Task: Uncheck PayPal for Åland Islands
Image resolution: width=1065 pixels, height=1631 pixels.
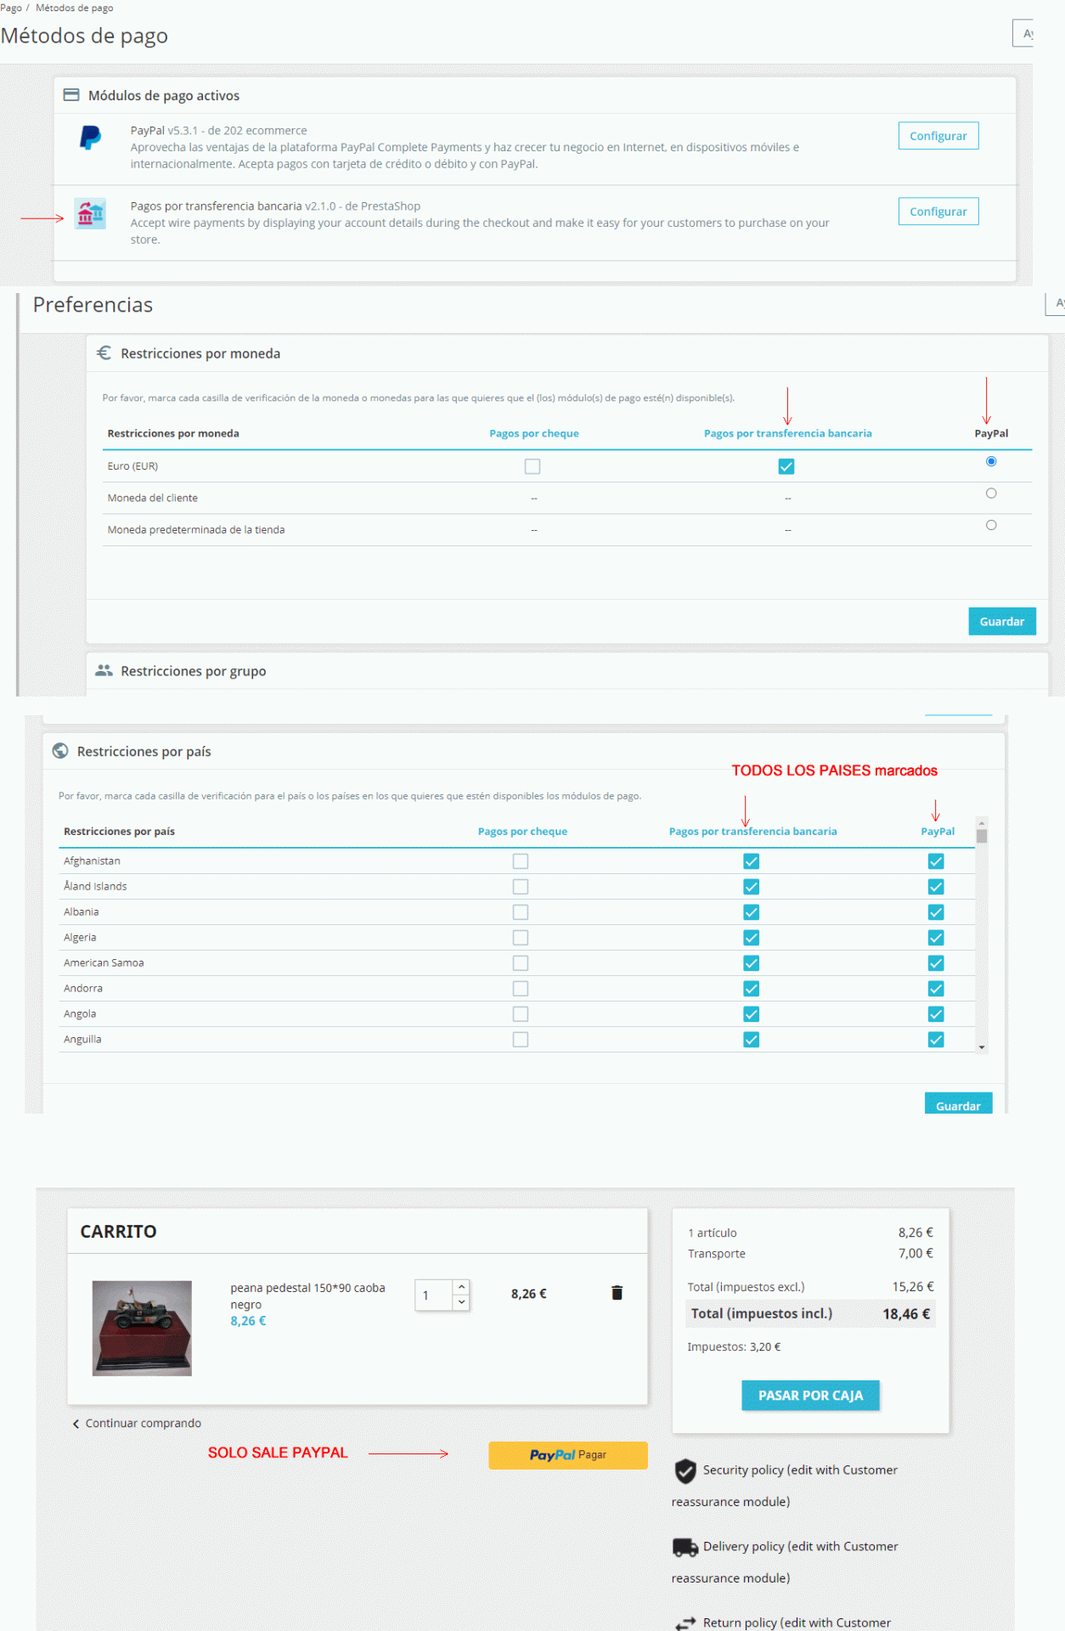Action: [936, 887]
